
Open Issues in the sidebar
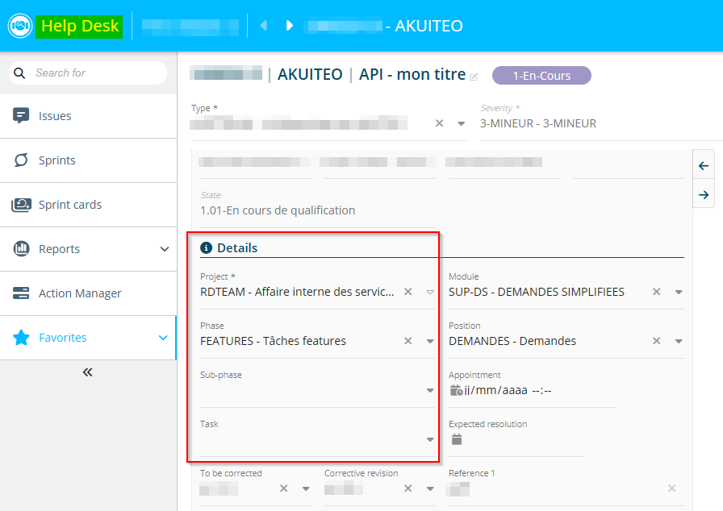[55, 116]
